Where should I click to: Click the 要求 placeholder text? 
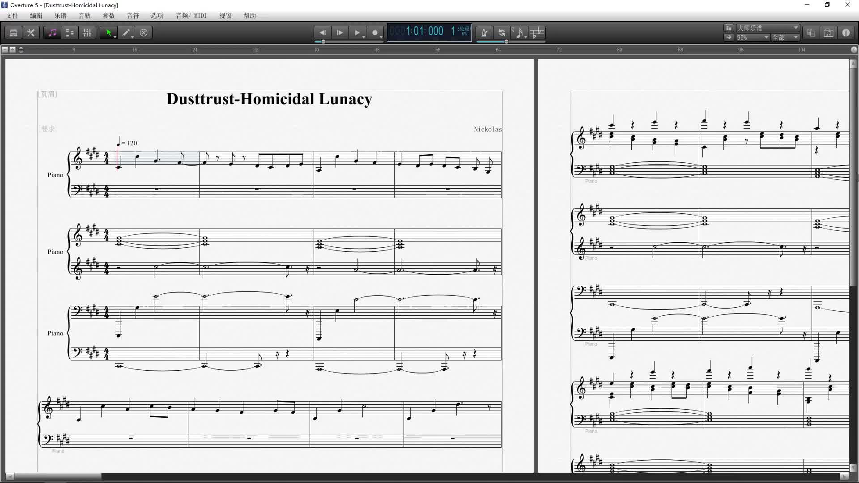48,129
